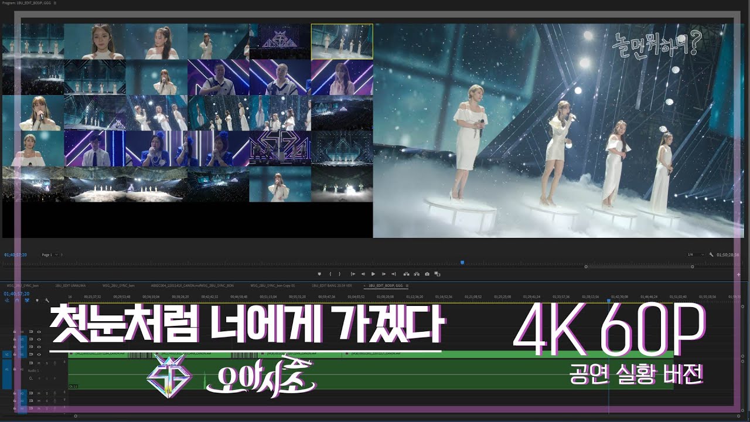
Task: Hide track V1 with eye icon
Action: tap(39, 355)
